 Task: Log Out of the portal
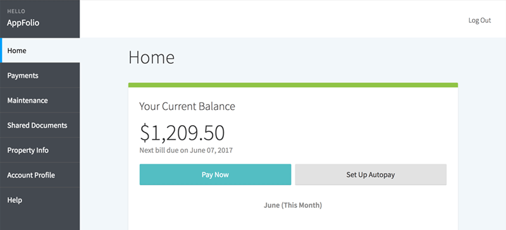479,20
